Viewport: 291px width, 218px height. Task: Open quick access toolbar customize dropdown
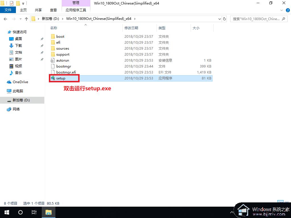coord(23,3)
